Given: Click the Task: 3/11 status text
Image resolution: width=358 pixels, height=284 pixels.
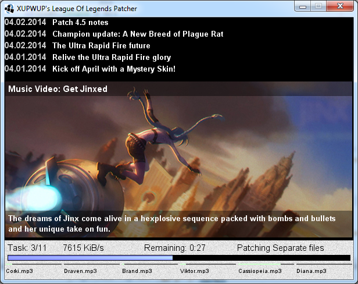Looking at the screenshot, I should (27, 248).
